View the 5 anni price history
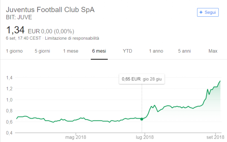The height and width of the screenshot is (142, 227). coord(184,51)
